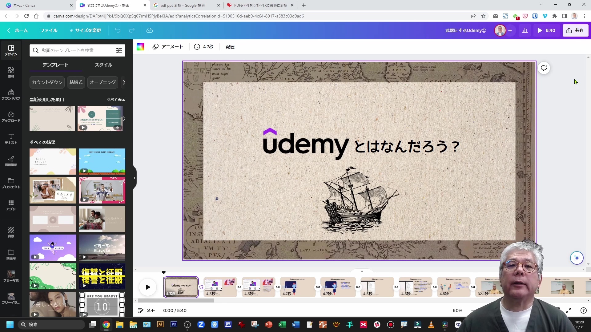
Task: Open the Brand Hub (ブランドハブ) panel
Action: point(11,94)
